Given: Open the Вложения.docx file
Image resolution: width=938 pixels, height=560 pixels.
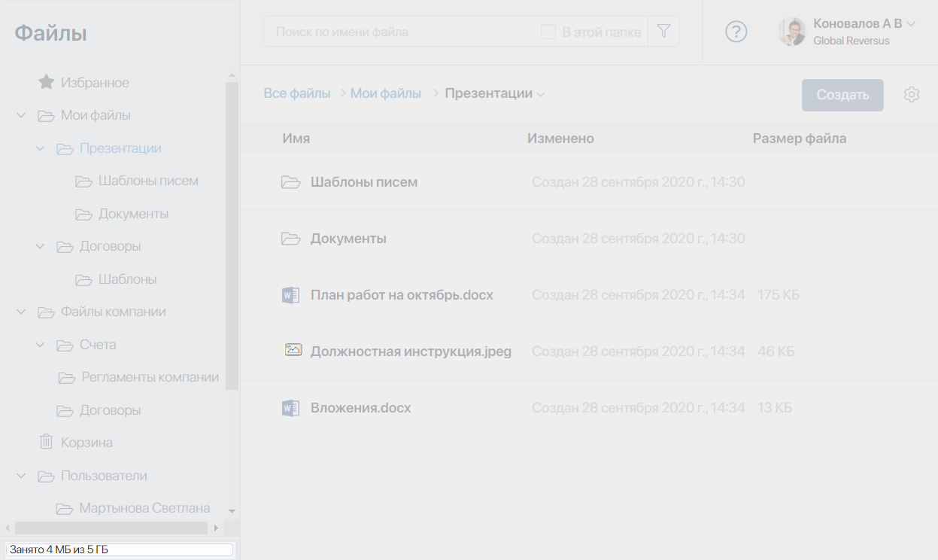Looking at the screenshot, I should click(361, 408).
